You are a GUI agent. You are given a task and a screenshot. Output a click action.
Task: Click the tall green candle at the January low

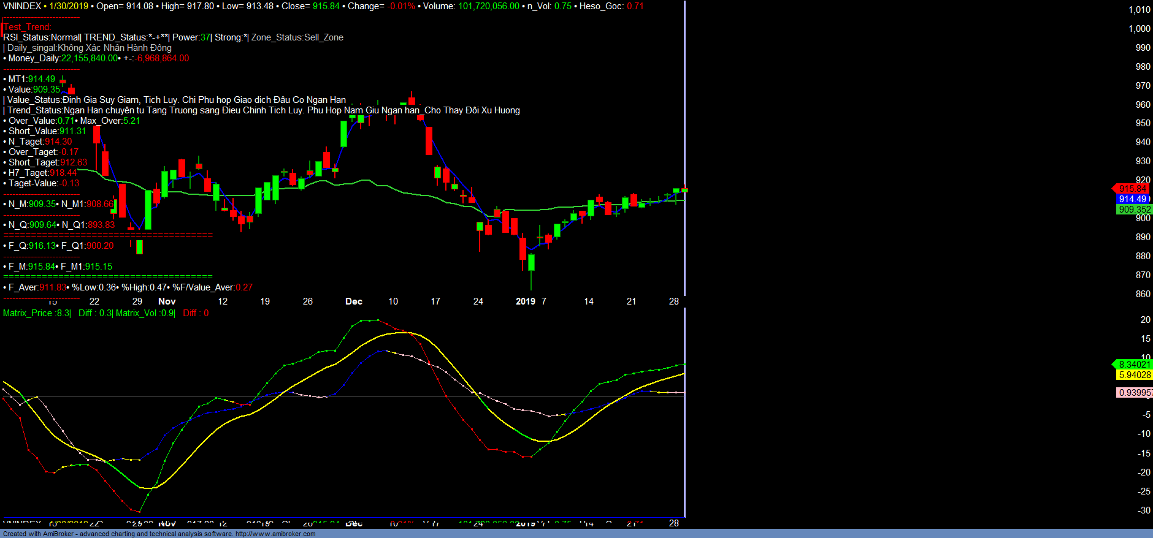point(531,262)
